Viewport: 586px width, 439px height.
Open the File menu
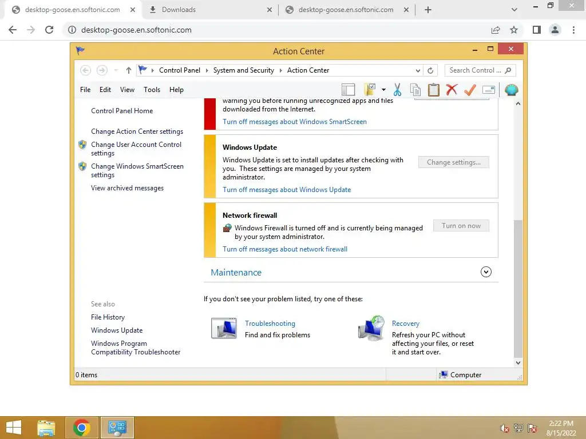point(85,90)
